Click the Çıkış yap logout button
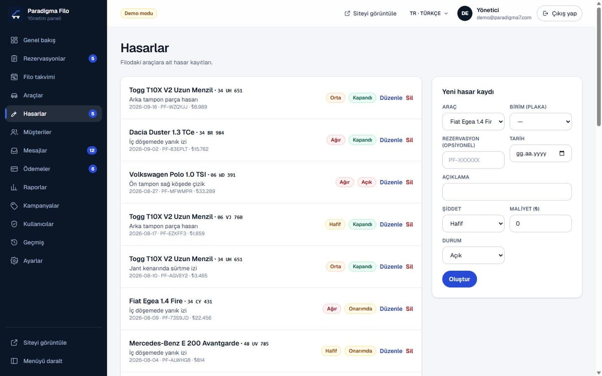The width and height of the screenshot is (602, 376). click(x=559, y=14)
